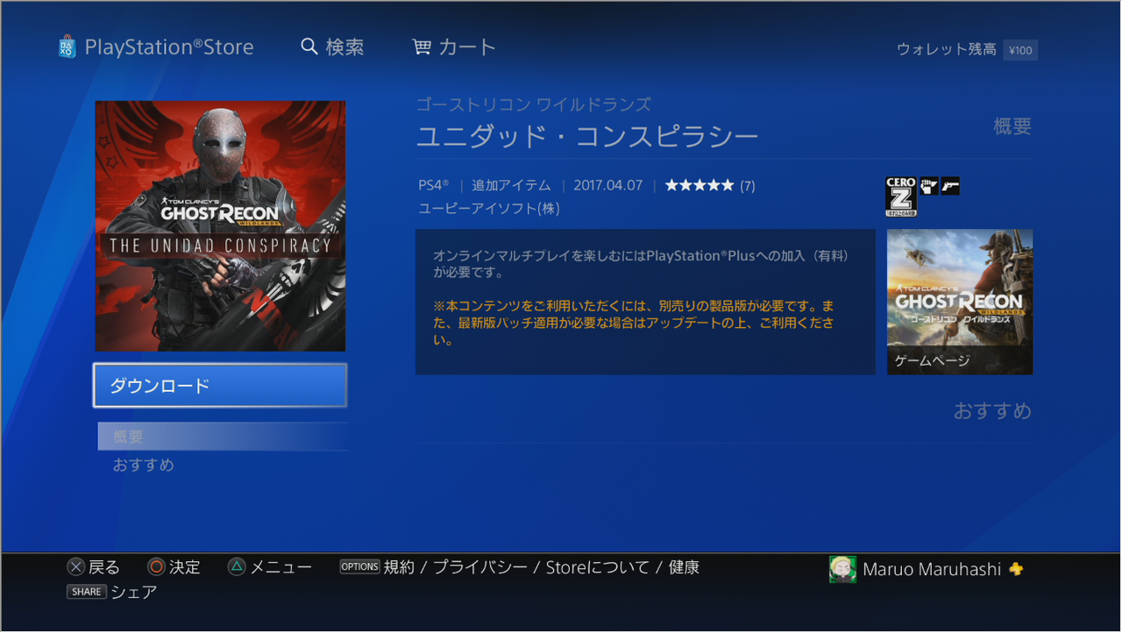Click the five-star rating
Viewport: 1122px width, 633px height.
(699, 186)
